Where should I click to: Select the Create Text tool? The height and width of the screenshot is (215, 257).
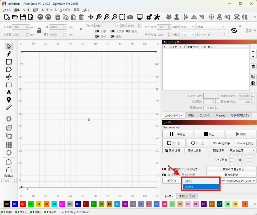click(x=9, y=92)
